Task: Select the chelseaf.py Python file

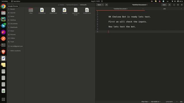Action: pos(42,11)
